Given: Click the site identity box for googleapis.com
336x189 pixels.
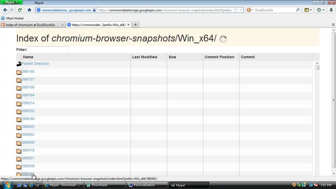Looking at the screenshot, I should (x=67, y=10).
